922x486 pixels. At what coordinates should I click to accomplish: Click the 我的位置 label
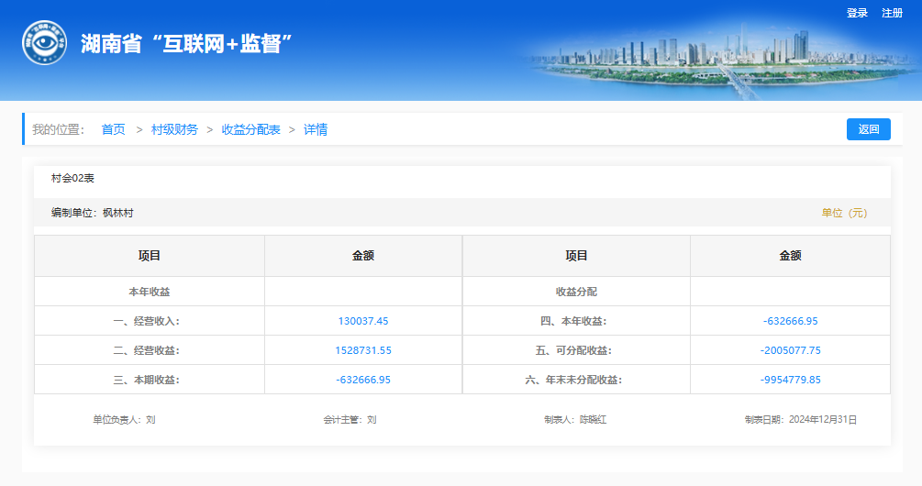(58, 129)
